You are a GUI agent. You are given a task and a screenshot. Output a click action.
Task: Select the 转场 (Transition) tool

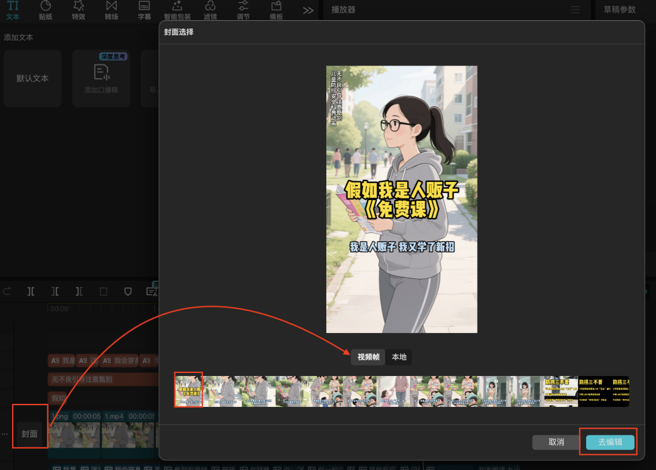tap(111, 11)
